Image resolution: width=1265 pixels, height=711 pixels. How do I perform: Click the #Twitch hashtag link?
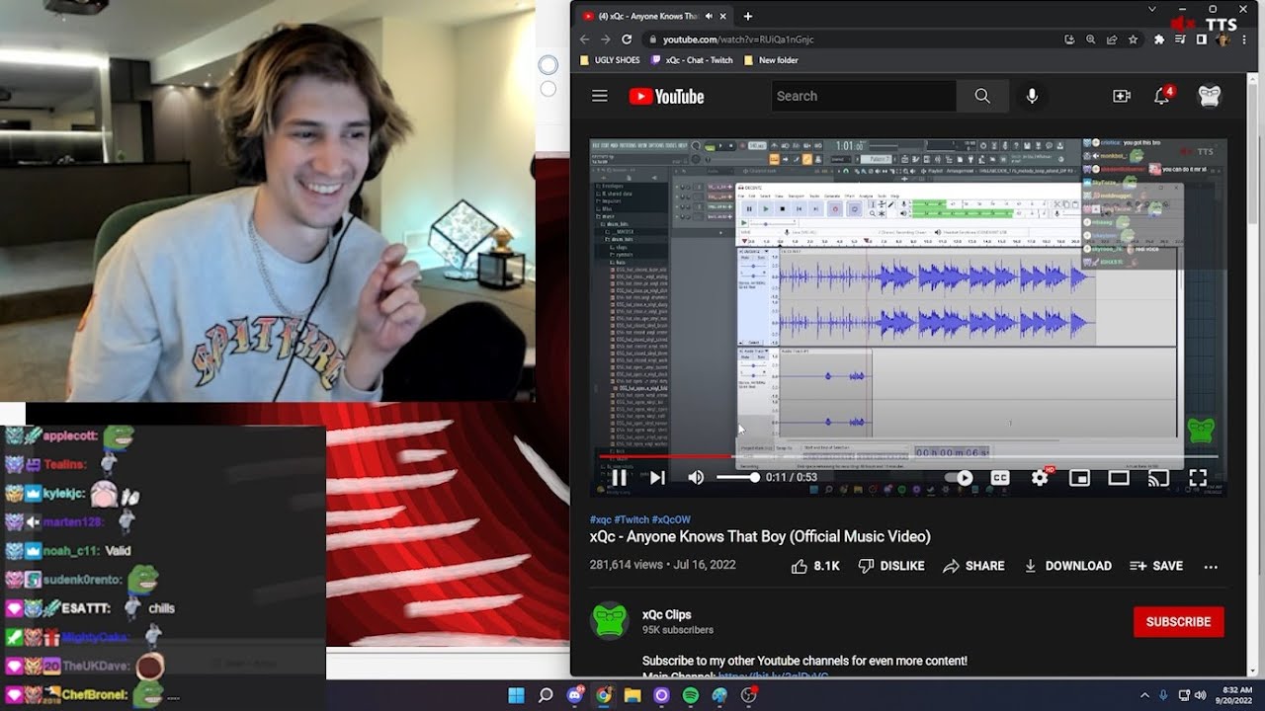pyautogui.click(x=630, y=519)
